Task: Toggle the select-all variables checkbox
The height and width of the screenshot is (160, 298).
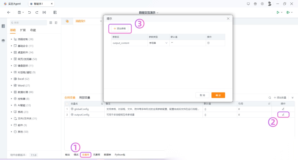Action: coord(67,104)
